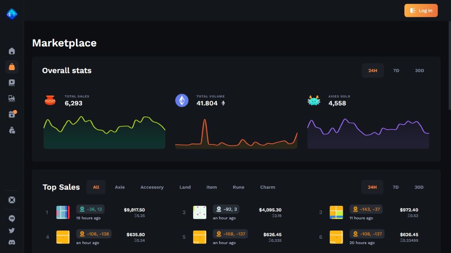
Task: Click the purple Axies Sold chart
Action: click(x=368, y=133)
